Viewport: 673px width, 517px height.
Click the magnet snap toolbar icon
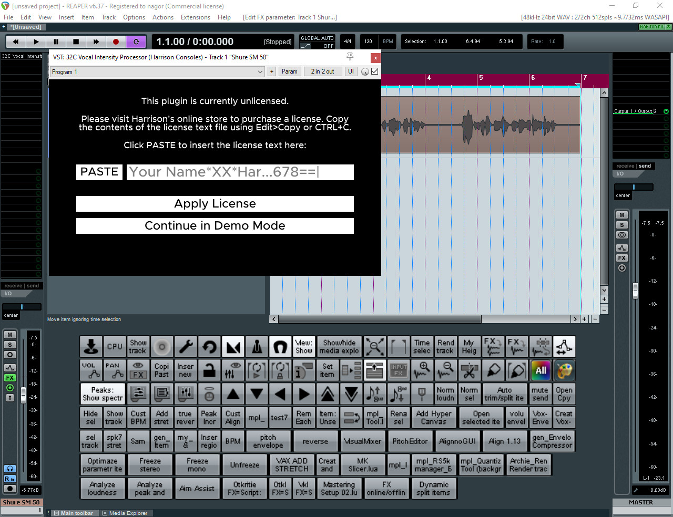pos(280,347)
